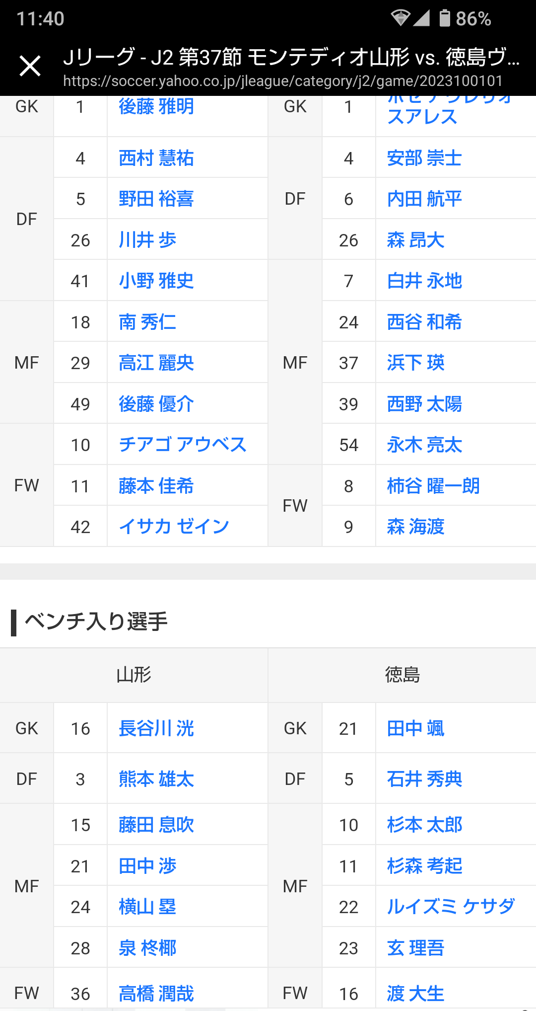Close the browser tab with X icon
The height and width of the screenshot is (1011, 536).
(30, 66)
